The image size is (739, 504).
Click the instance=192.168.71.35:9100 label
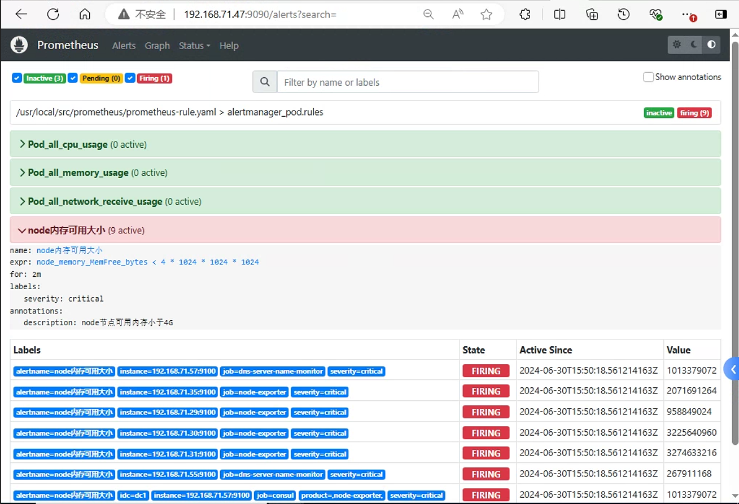click(x=168, y=392)
